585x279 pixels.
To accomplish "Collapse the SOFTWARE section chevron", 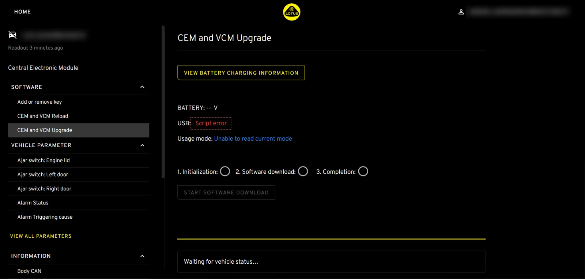I will tap(142, 87).
